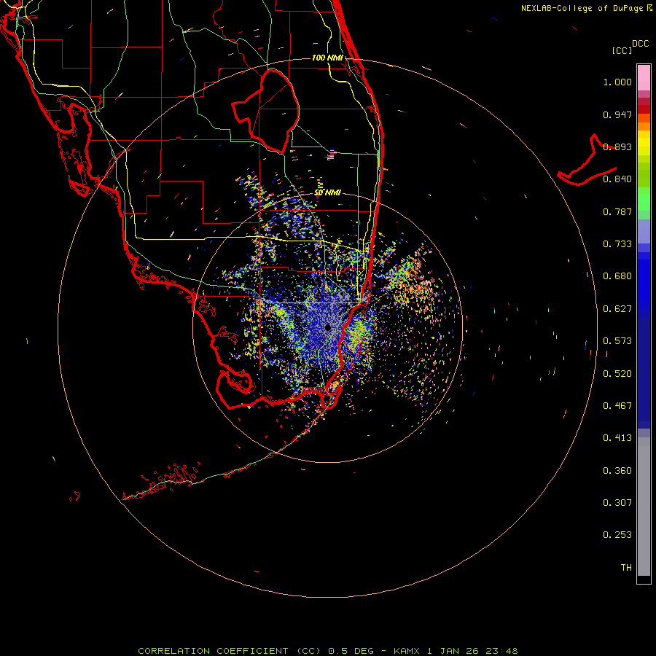The width and height of the screenshot is (656, 656).
Task: Select the 0.360 scale value
Action: [x=617, y=471]
